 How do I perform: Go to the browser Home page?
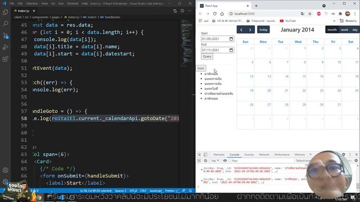tap(222, 13)
